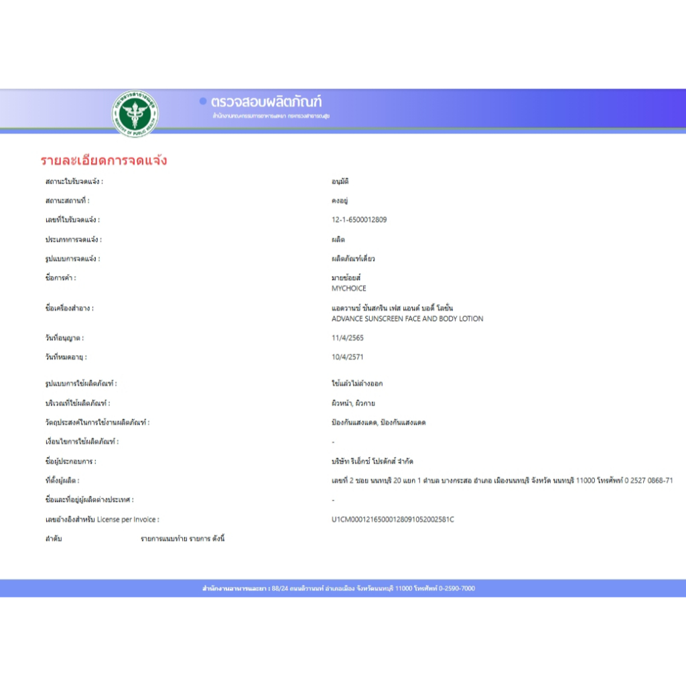Select the registration number 12-1-6500012809
This screenshot has width=686, height=686.
(359, 220)
